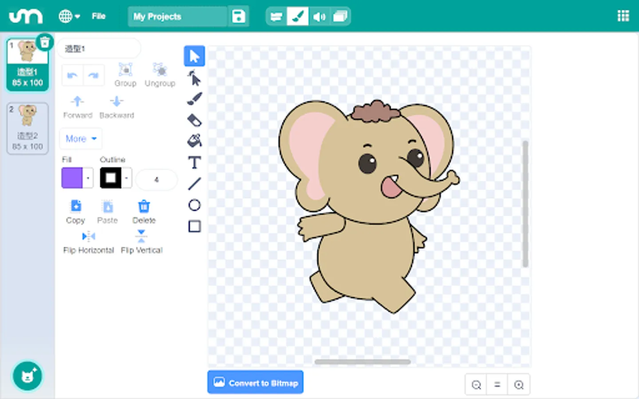Click the canvas horizontal scrollbar
The width and height of the screenshot is (639, 399).
tap(363, 362)
